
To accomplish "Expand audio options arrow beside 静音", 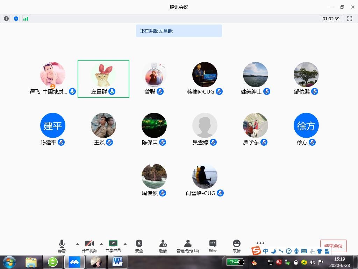I will pos(77,244).
